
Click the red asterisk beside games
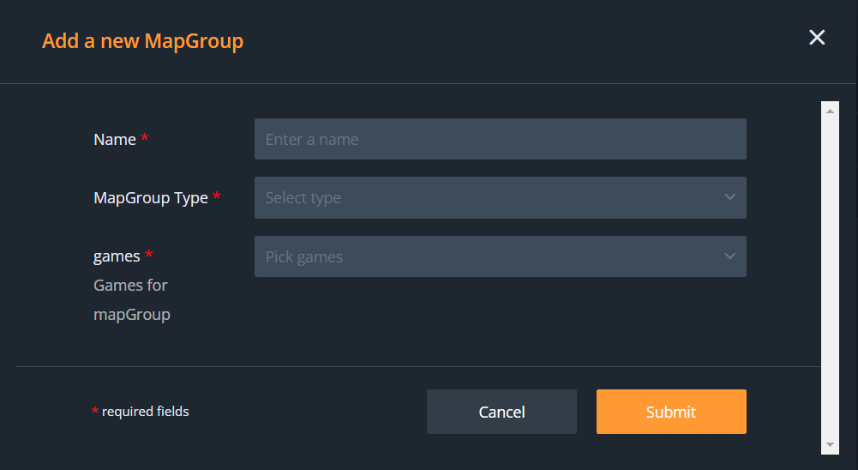coord(149,255)
